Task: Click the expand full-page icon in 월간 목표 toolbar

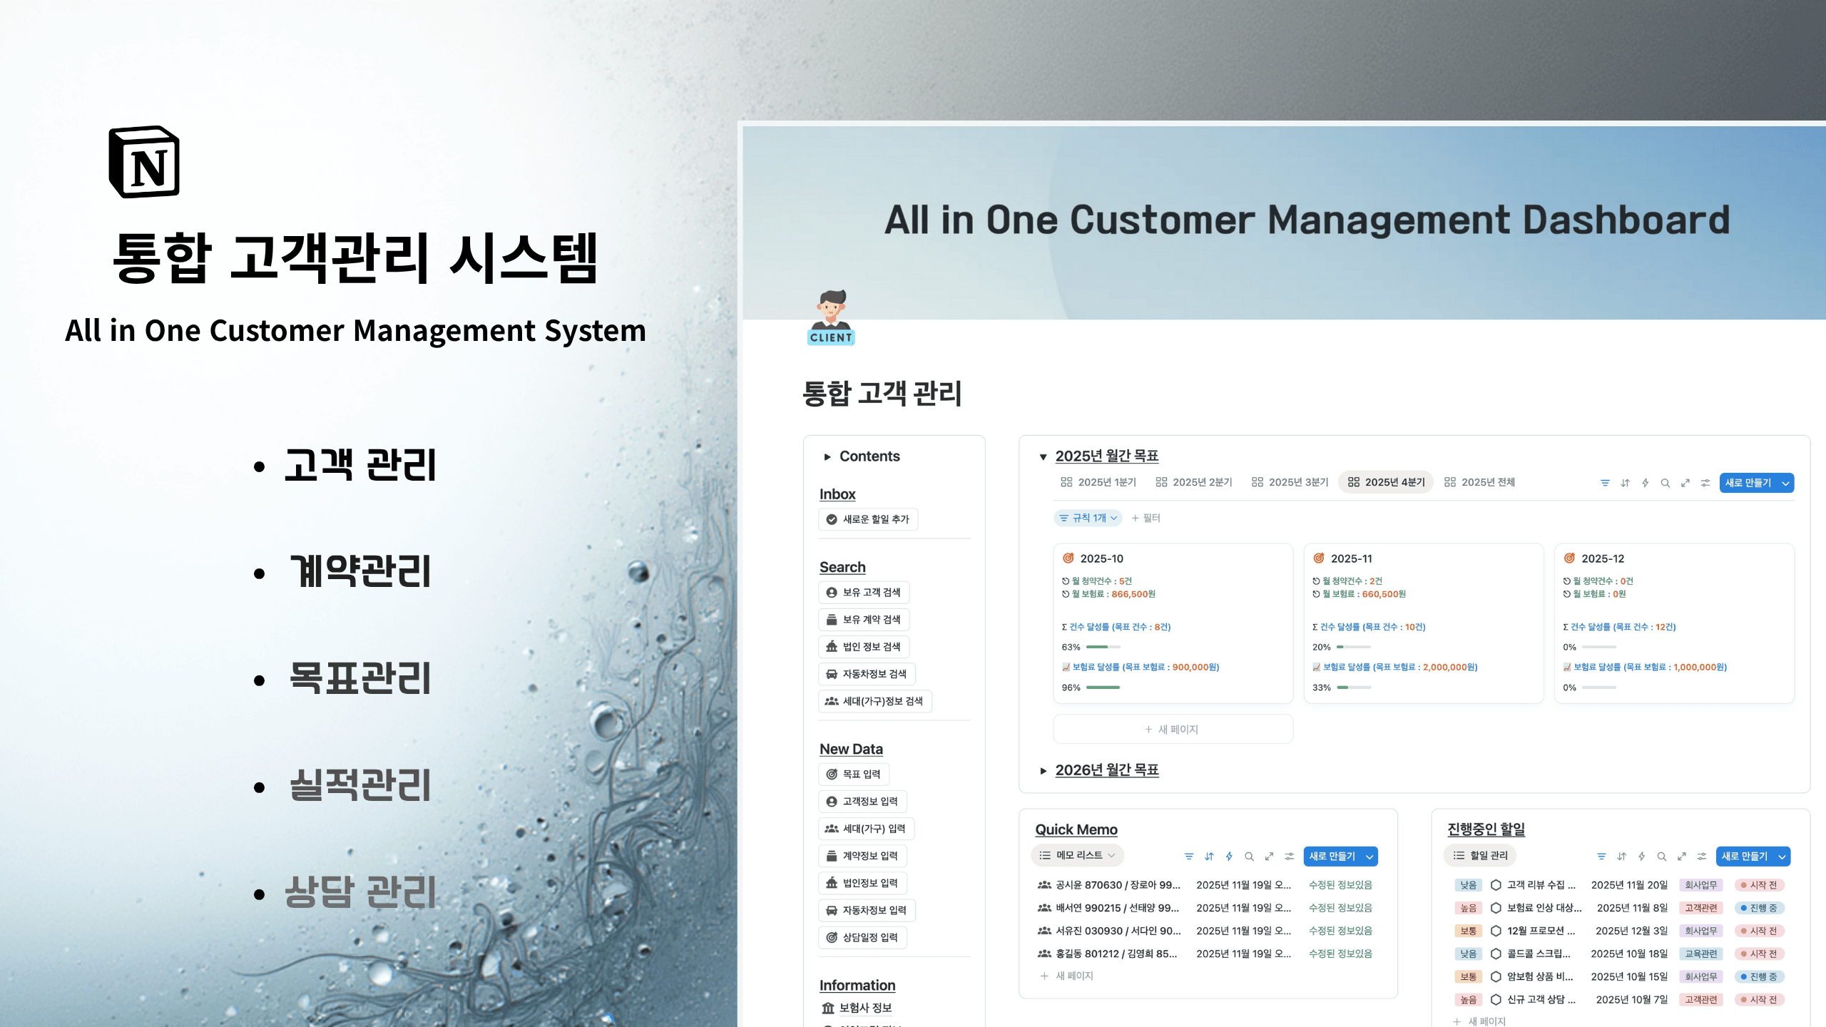Action: 1685,483
